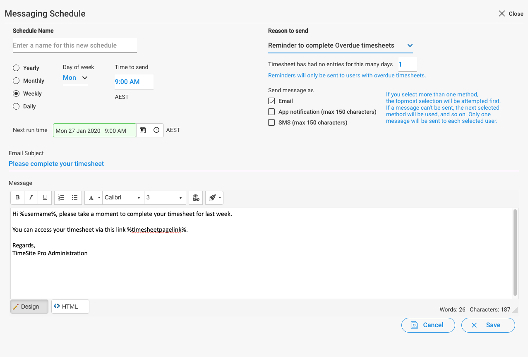Click the 'Messaging Schedule' dialog title
528x357 pixels.
pos(45,14)
